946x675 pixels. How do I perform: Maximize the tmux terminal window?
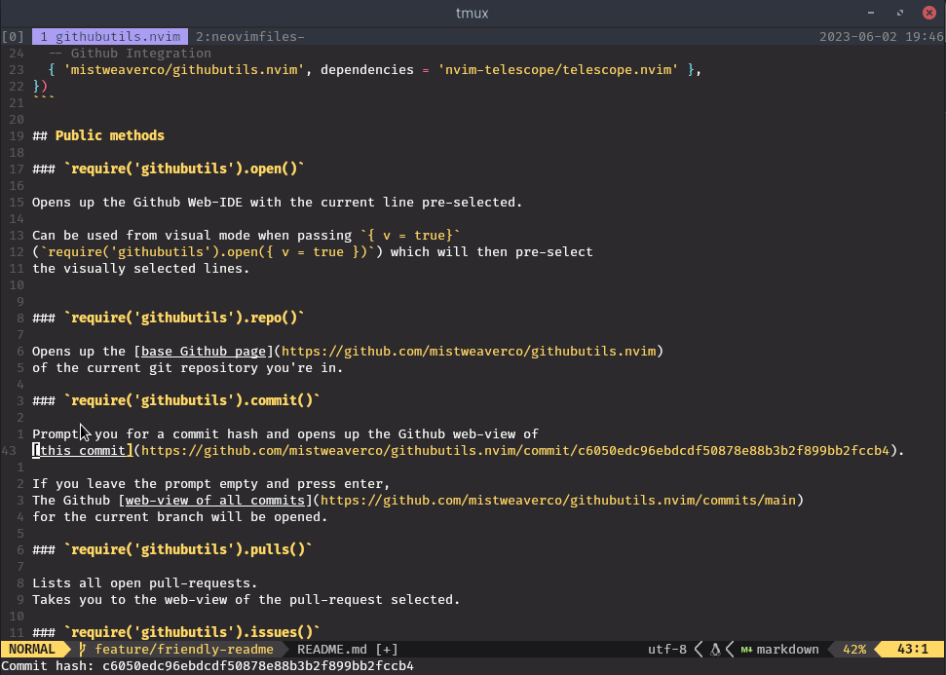pyautogui.click(x=900, y=13)
